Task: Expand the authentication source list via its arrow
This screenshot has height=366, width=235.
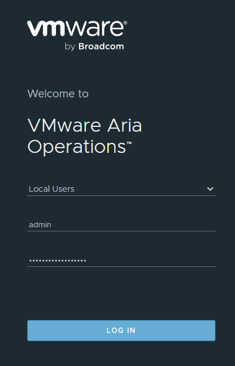Action: pyautogui.click(x=210, y=189)
